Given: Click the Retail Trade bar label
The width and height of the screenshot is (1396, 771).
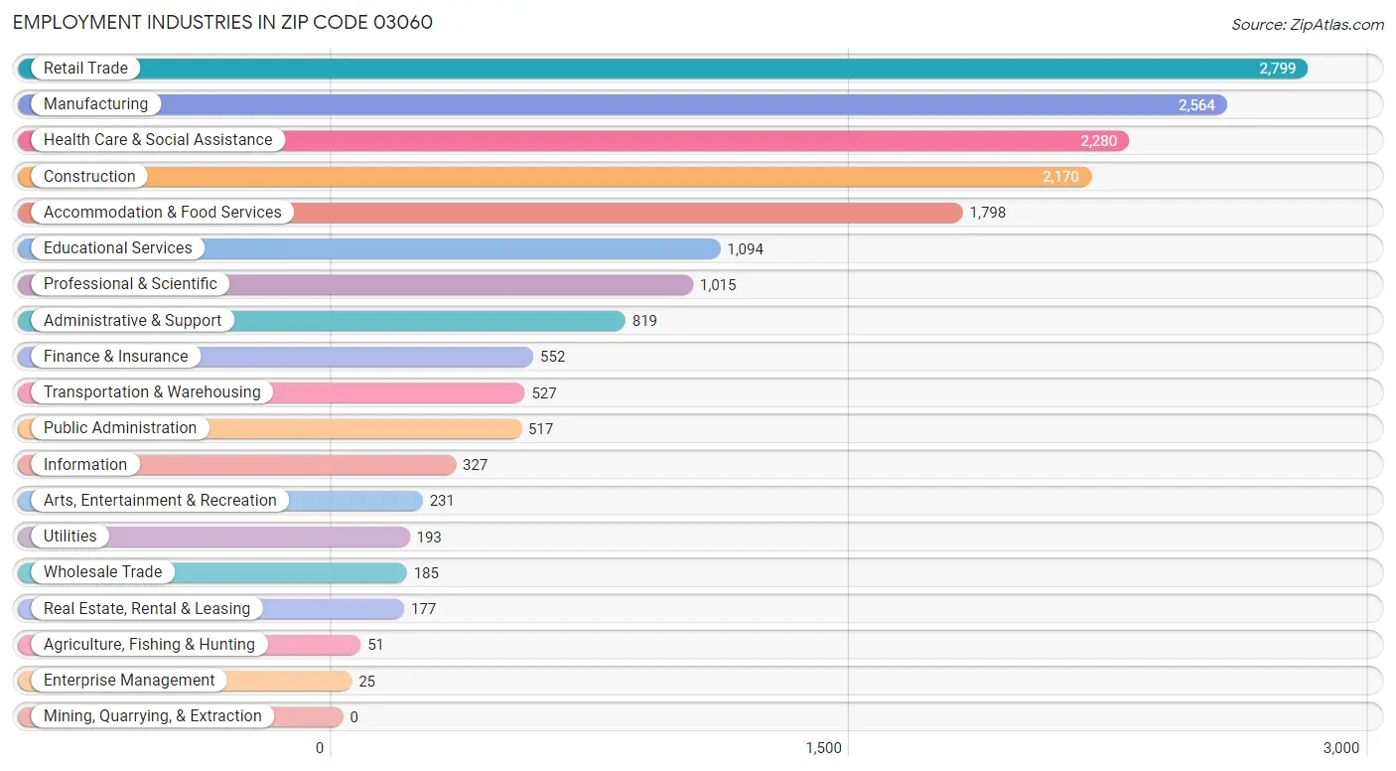Looking at the screenshot, I should [x=85, y=69].
